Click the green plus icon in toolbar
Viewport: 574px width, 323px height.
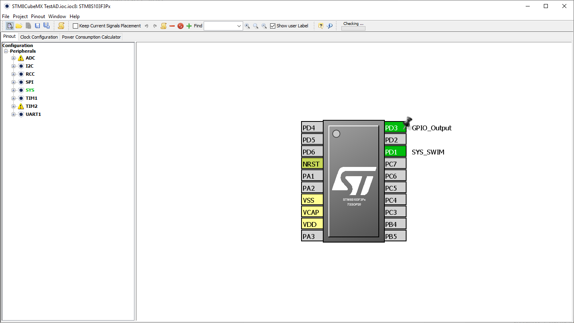(x=189, y=26)
